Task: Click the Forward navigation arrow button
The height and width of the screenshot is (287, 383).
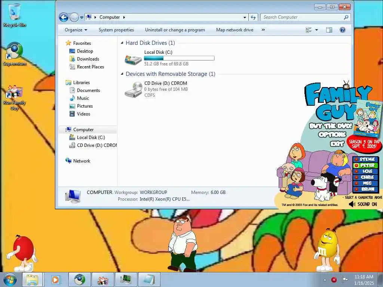Action: click(74, 17)
